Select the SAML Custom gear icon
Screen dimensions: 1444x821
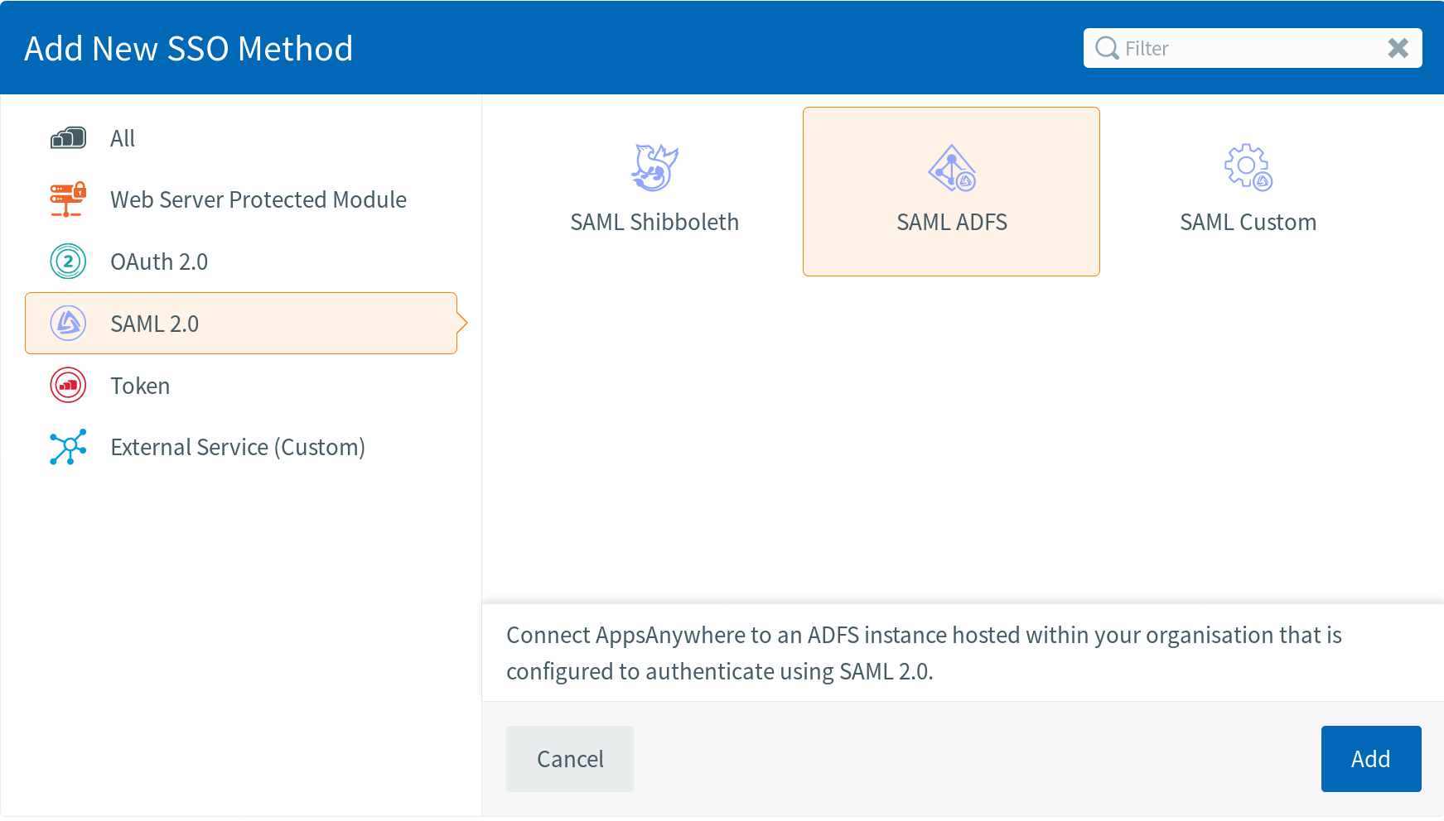coord(1248,168)
